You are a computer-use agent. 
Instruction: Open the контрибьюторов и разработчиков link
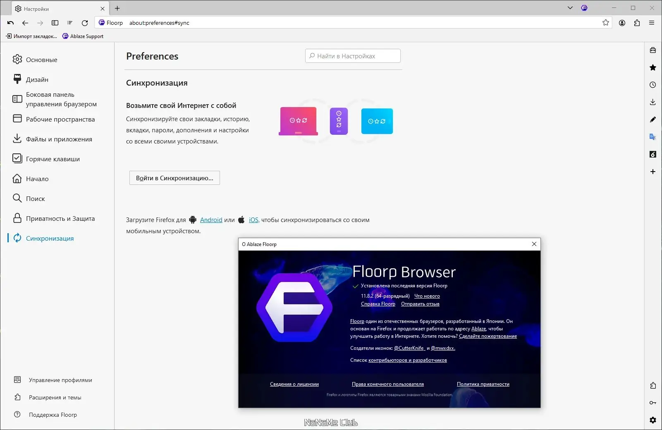coord(408,360)
